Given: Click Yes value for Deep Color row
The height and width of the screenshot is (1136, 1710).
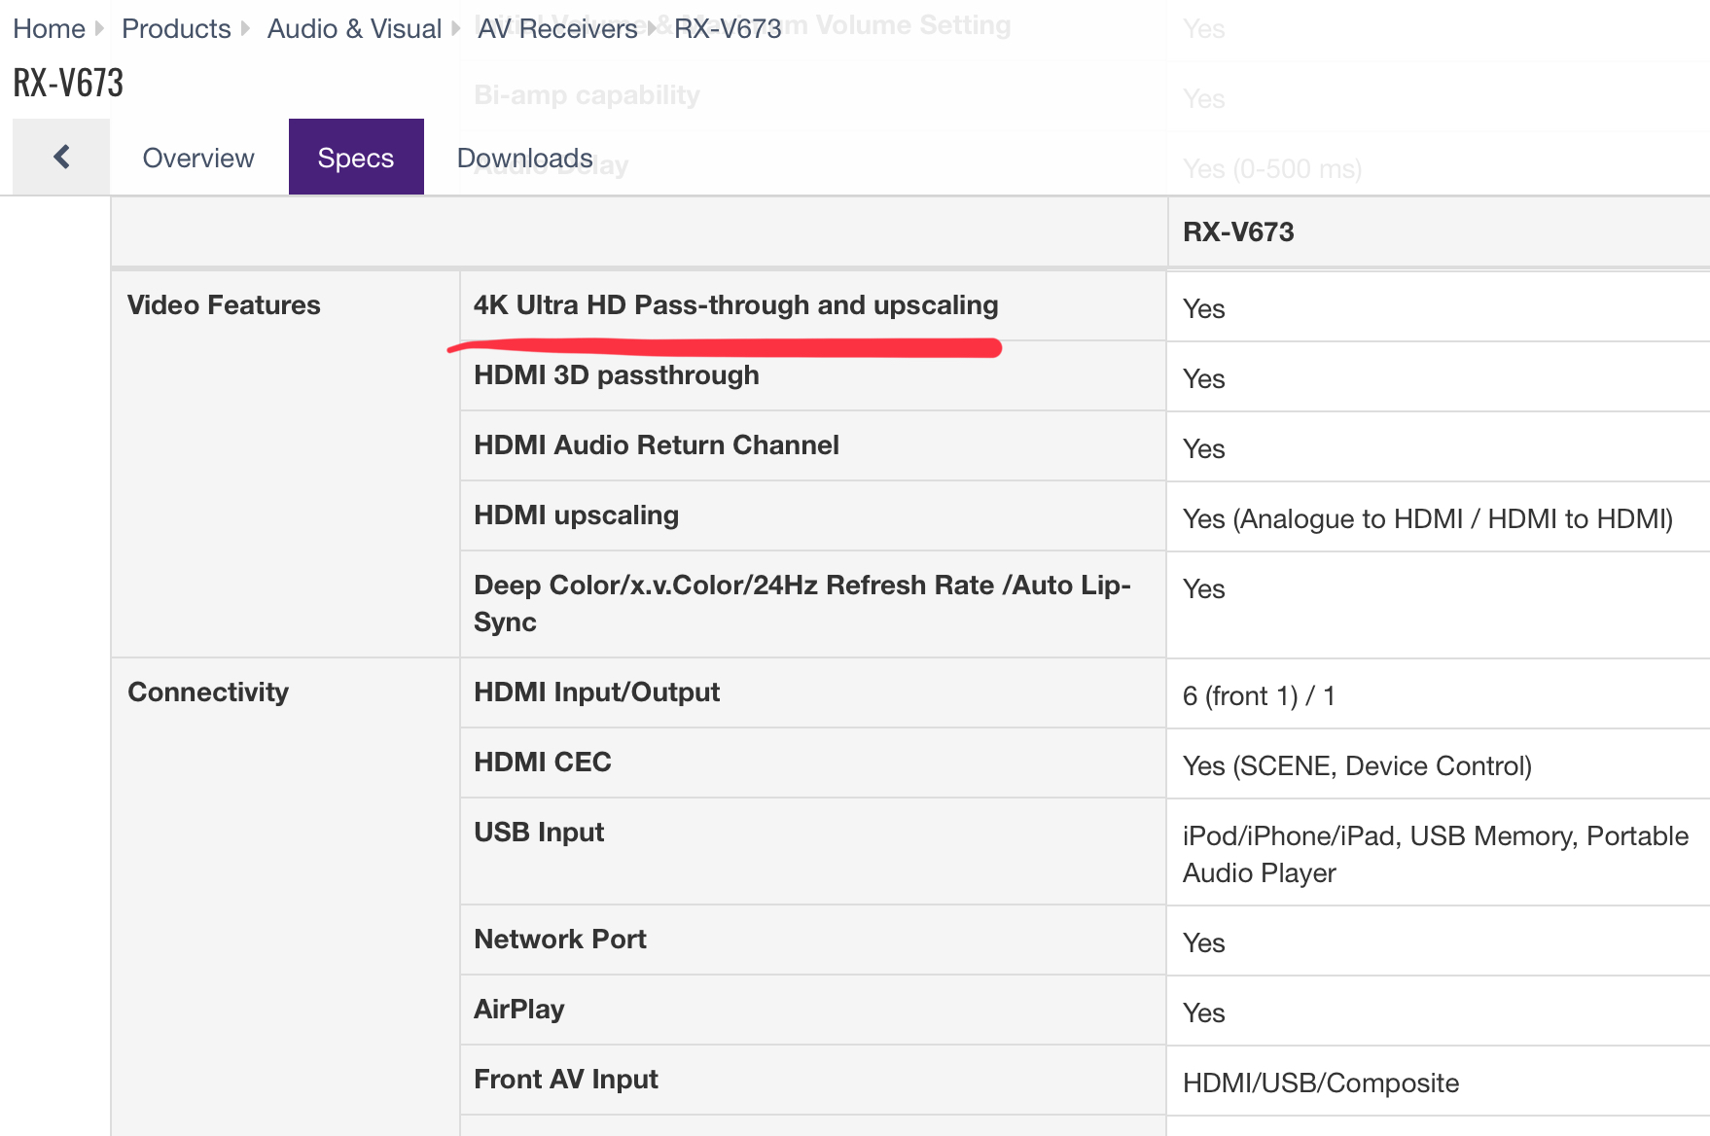Looking at the screenshot, I should tap(1204, 588).
